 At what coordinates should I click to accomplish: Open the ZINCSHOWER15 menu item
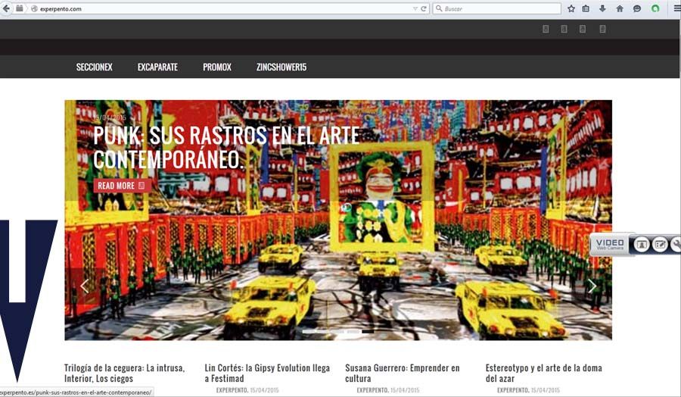pos(281,67)
